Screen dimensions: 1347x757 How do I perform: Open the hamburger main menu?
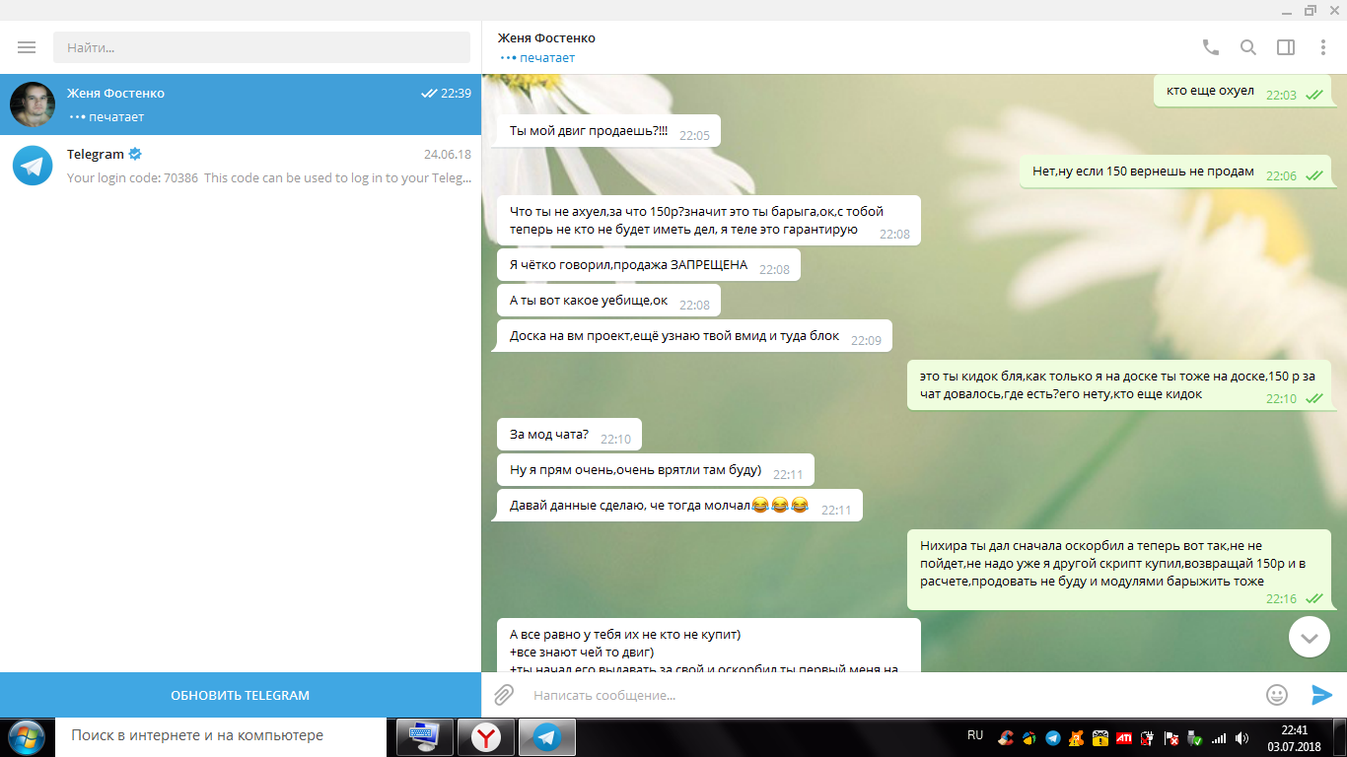[27, 47]
